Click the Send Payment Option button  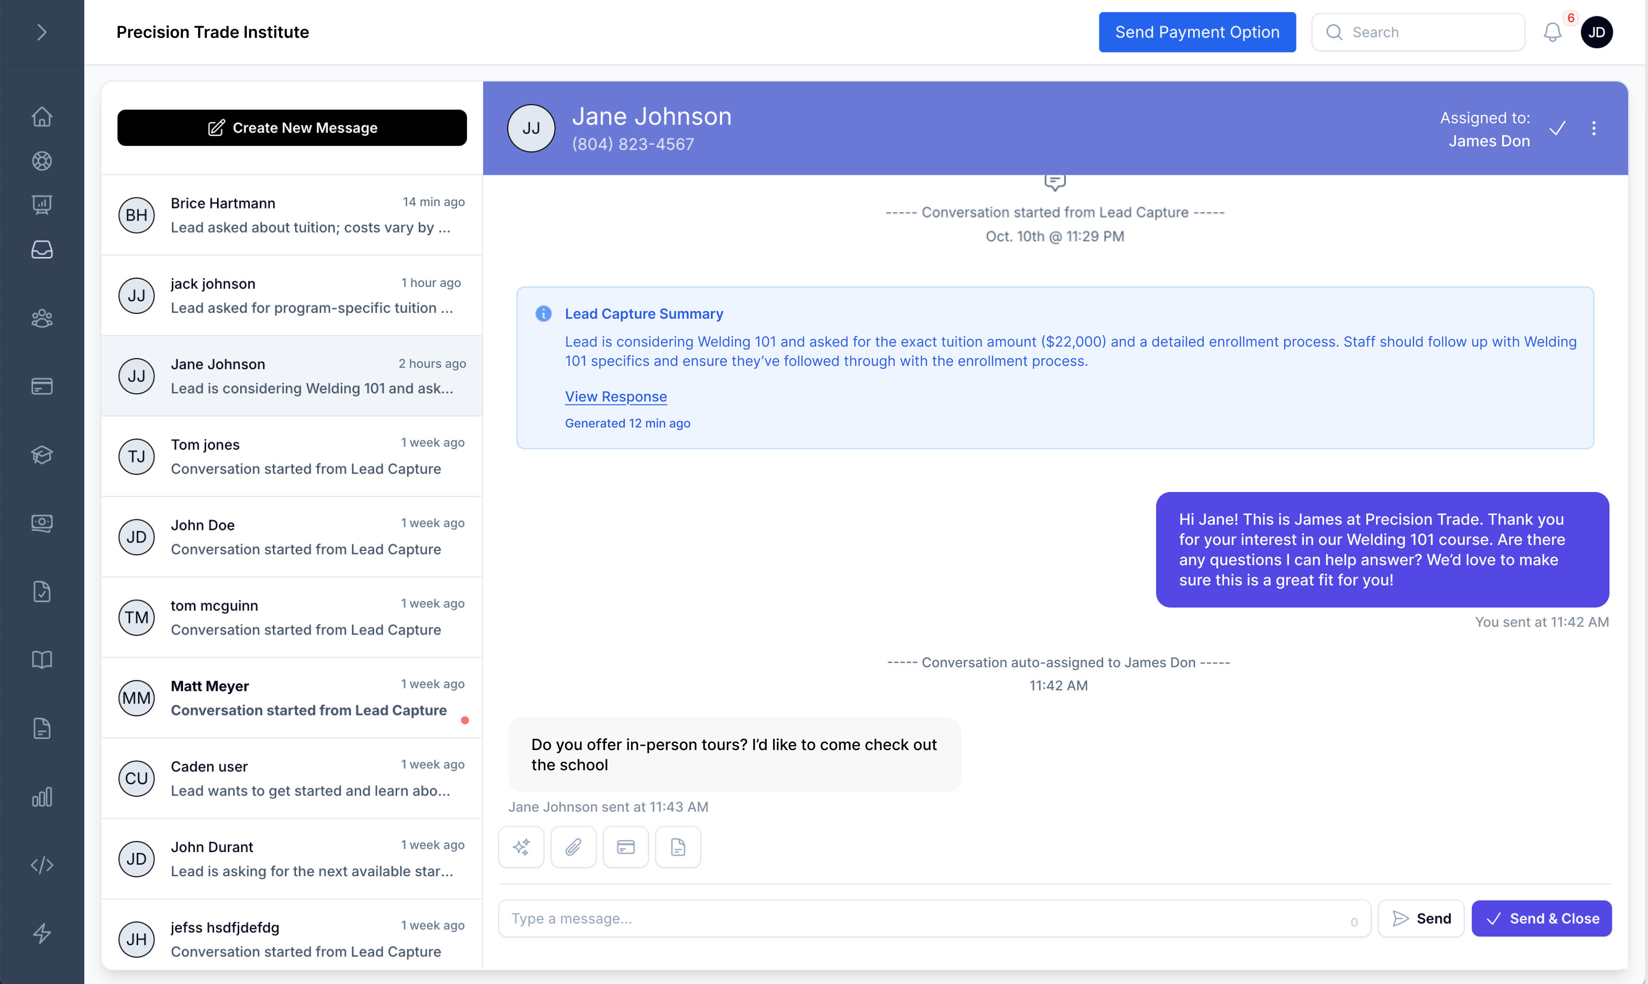[x=1197, y=32]
